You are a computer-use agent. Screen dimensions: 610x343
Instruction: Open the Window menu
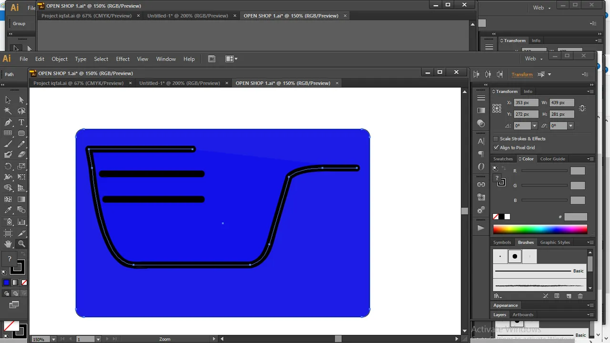[166, 59]
